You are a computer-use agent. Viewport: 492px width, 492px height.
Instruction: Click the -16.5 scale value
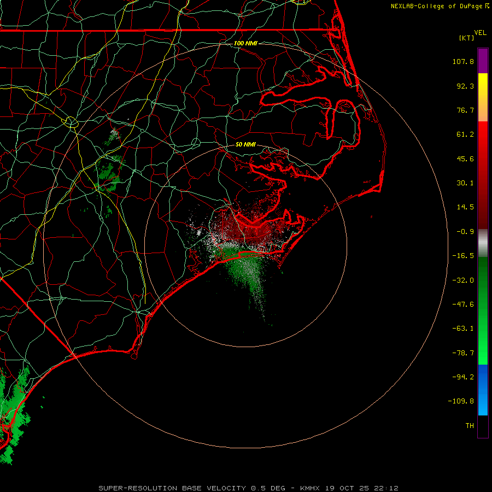pos(463,256)
